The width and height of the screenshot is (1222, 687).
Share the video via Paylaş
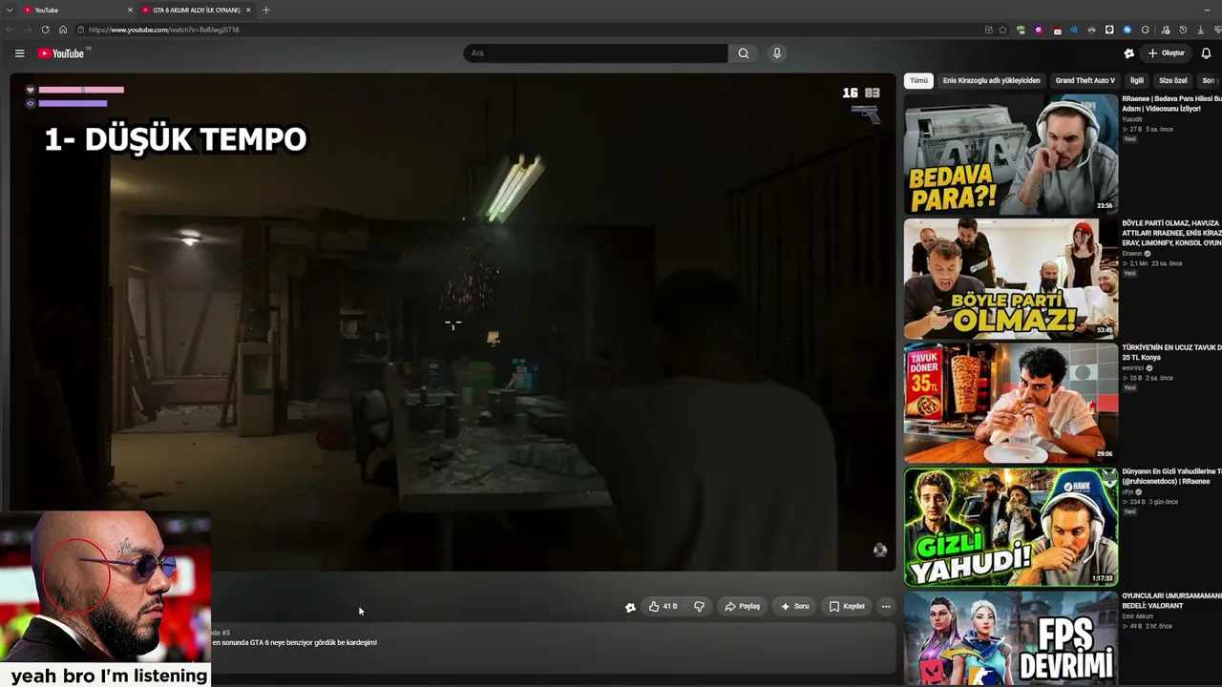[742, 606]
